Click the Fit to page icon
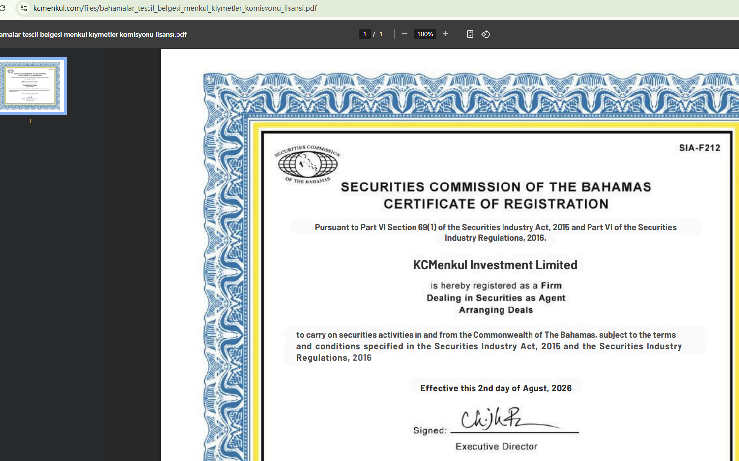Image resolution: width=739 pixels, height=461 pixels. tap(470, 34)
